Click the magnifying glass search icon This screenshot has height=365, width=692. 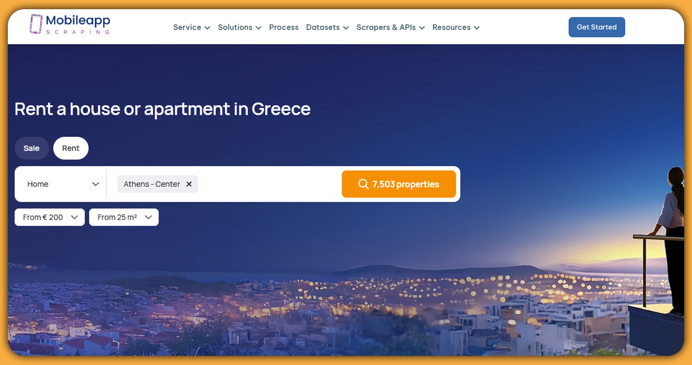(363, 184)
